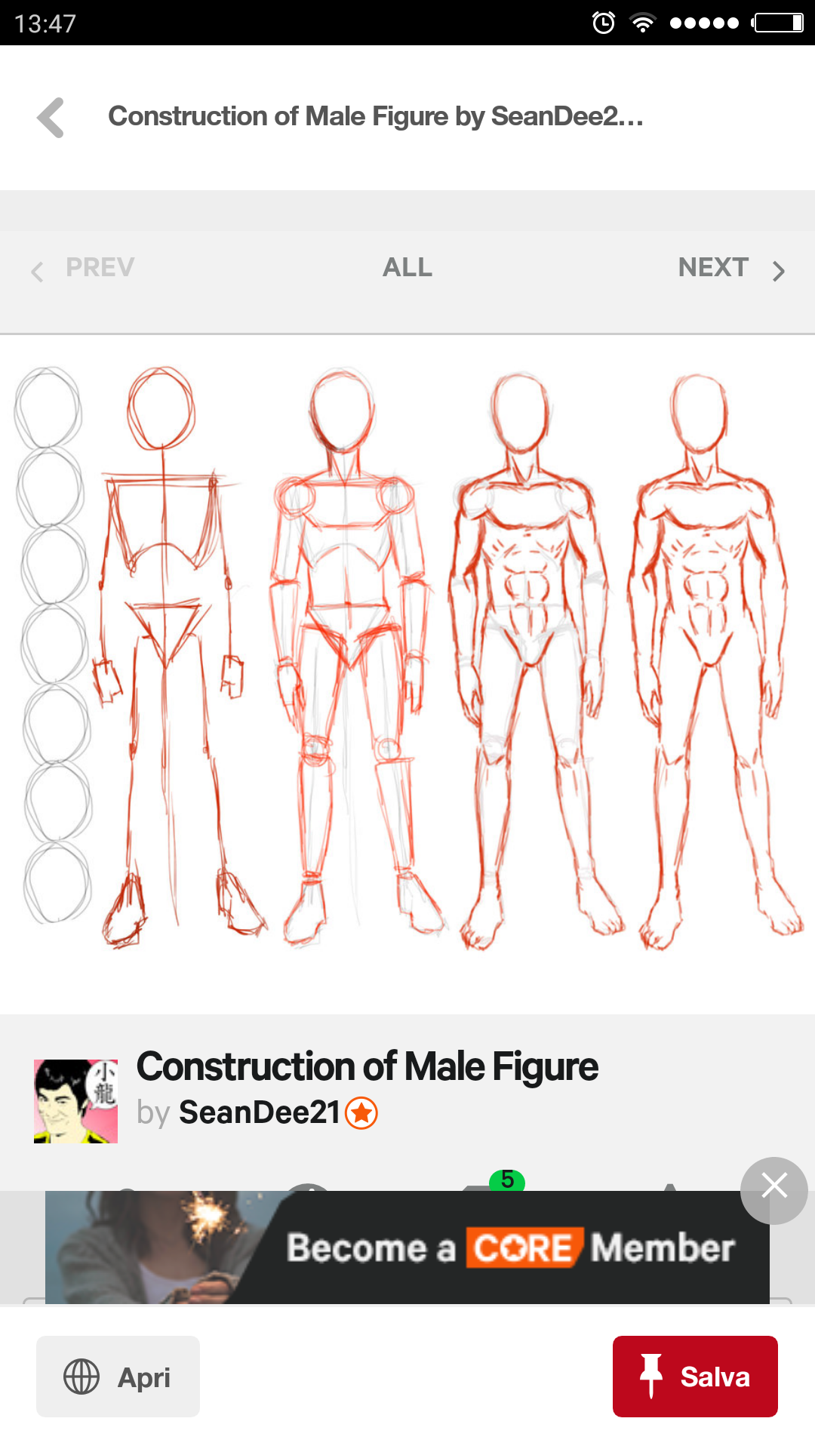
Task: Go to the PREV deviation
Action: tap(100, 267)
